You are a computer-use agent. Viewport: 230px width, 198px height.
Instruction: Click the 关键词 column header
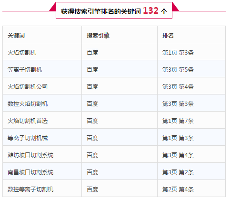(16, 35)
